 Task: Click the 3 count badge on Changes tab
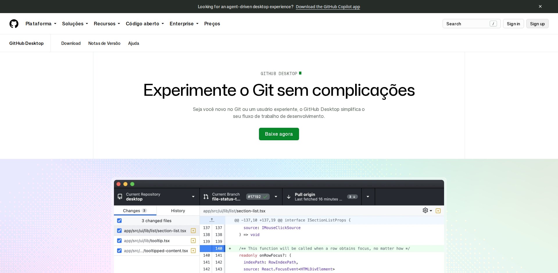click(x=144, y=210)
